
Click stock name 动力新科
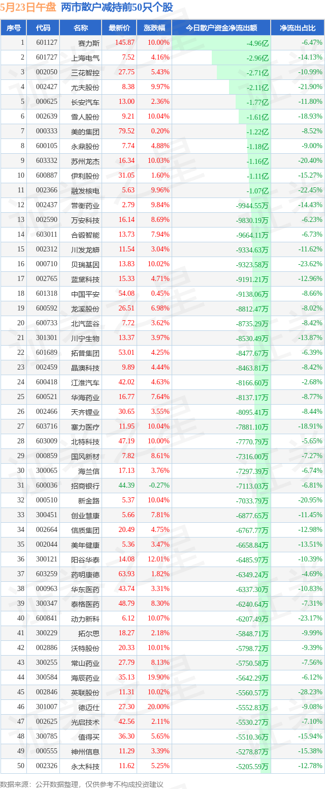pos(86,618)
